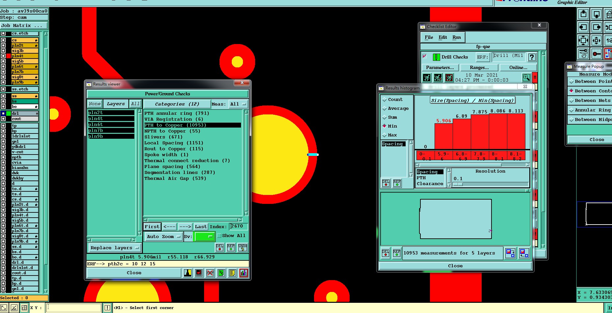Click the black-and-yellow faces icon beside Close
This screenshot has height=313, width=612.
coord(188,273)
